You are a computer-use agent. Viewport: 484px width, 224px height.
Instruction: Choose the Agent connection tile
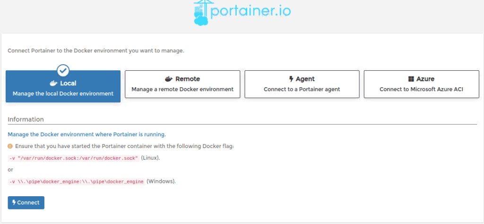pos(302,84)
